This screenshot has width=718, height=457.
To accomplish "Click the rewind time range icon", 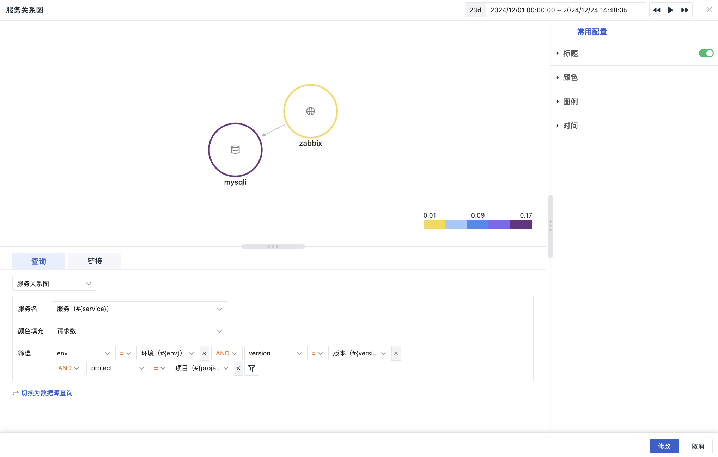I will (656, 10).
